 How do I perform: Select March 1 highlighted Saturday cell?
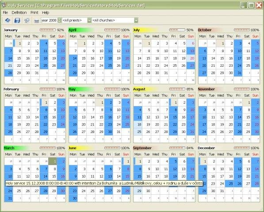click(x=53, y=161)
